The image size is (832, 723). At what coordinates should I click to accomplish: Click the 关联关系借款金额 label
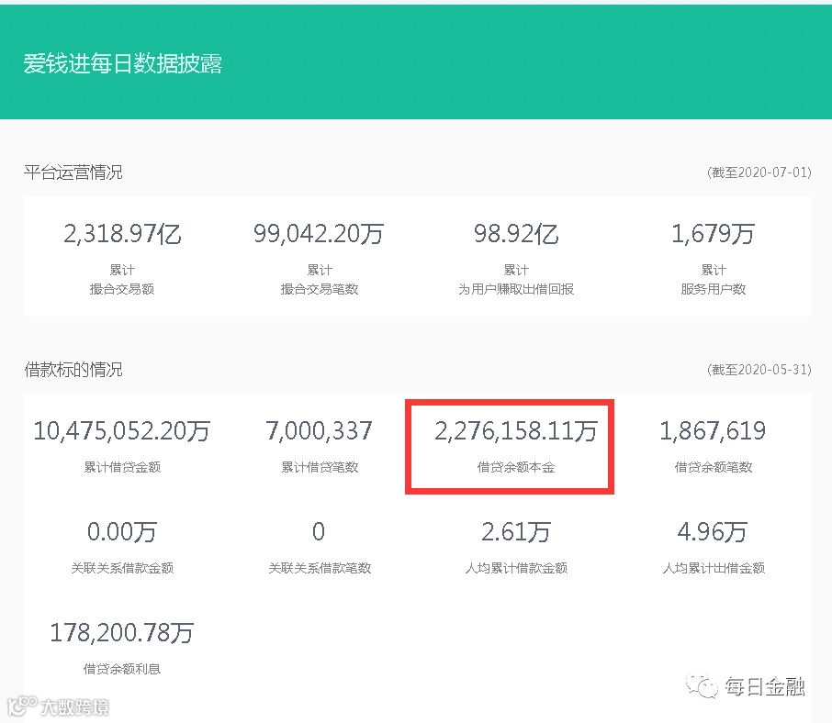[x=122, y=568]
